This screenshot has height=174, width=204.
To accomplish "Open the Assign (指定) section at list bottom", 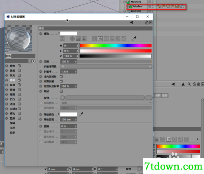I will click(x=12, y=133).
